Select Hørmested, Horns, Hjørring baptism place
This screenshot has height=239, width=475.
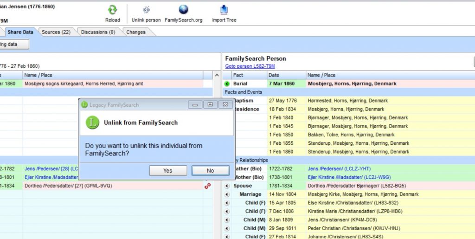coord(348,101)
